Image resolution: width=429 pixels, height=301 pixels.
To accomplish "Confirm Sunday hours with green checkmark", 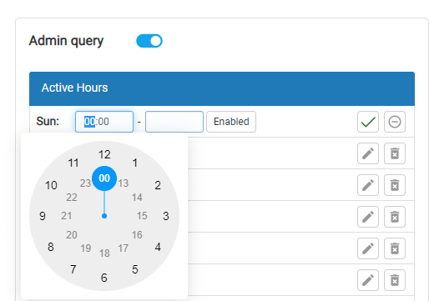I will (x=368, y=122).
